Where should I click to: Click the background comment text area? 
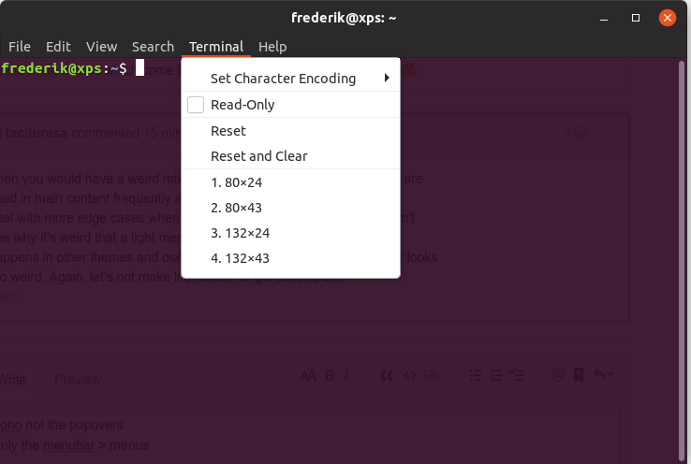coord(308,434)
